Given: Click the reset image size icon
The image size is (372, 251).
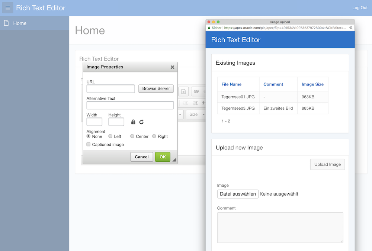Looking at the screenshot, I should pos(141,122).
